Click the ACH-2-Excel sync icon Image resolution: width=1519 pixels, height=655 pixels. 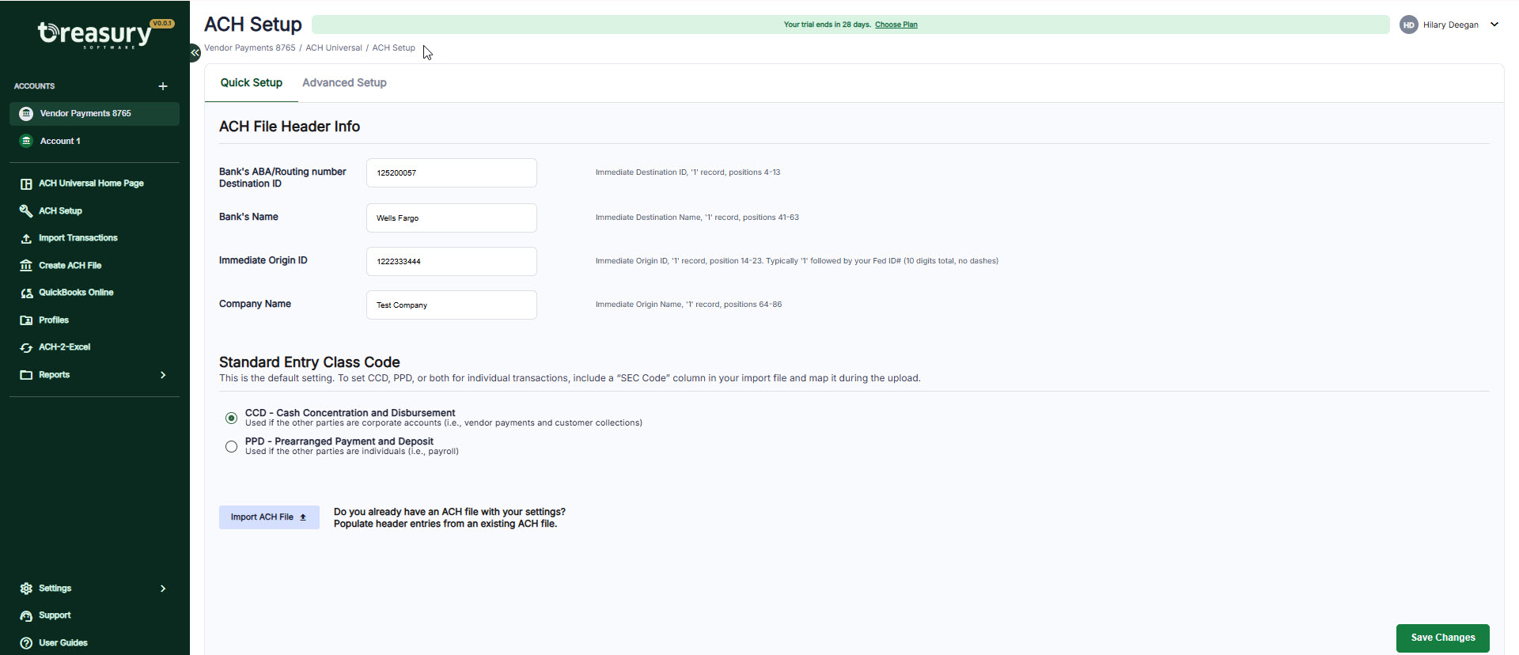pyautogui.click(x=26, y=347)
